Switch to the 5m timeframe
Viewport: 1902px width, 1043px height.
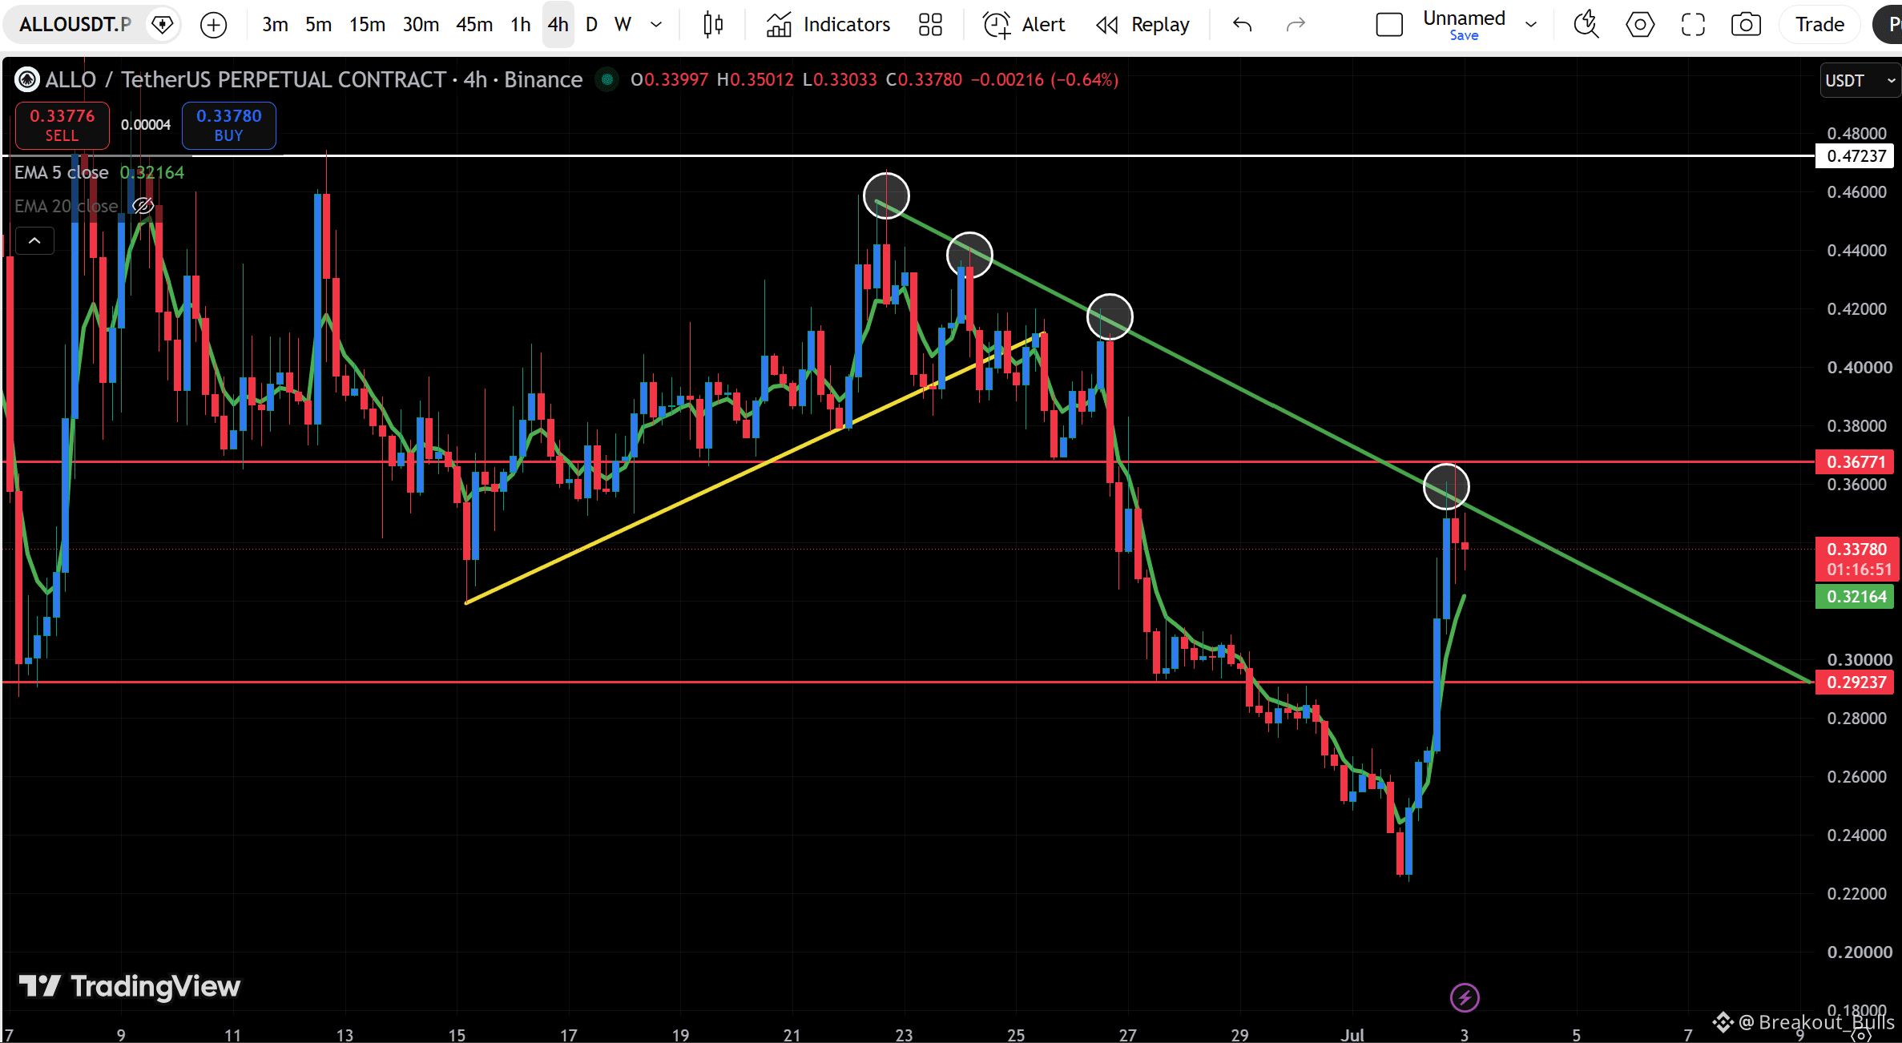click(318, 25)
